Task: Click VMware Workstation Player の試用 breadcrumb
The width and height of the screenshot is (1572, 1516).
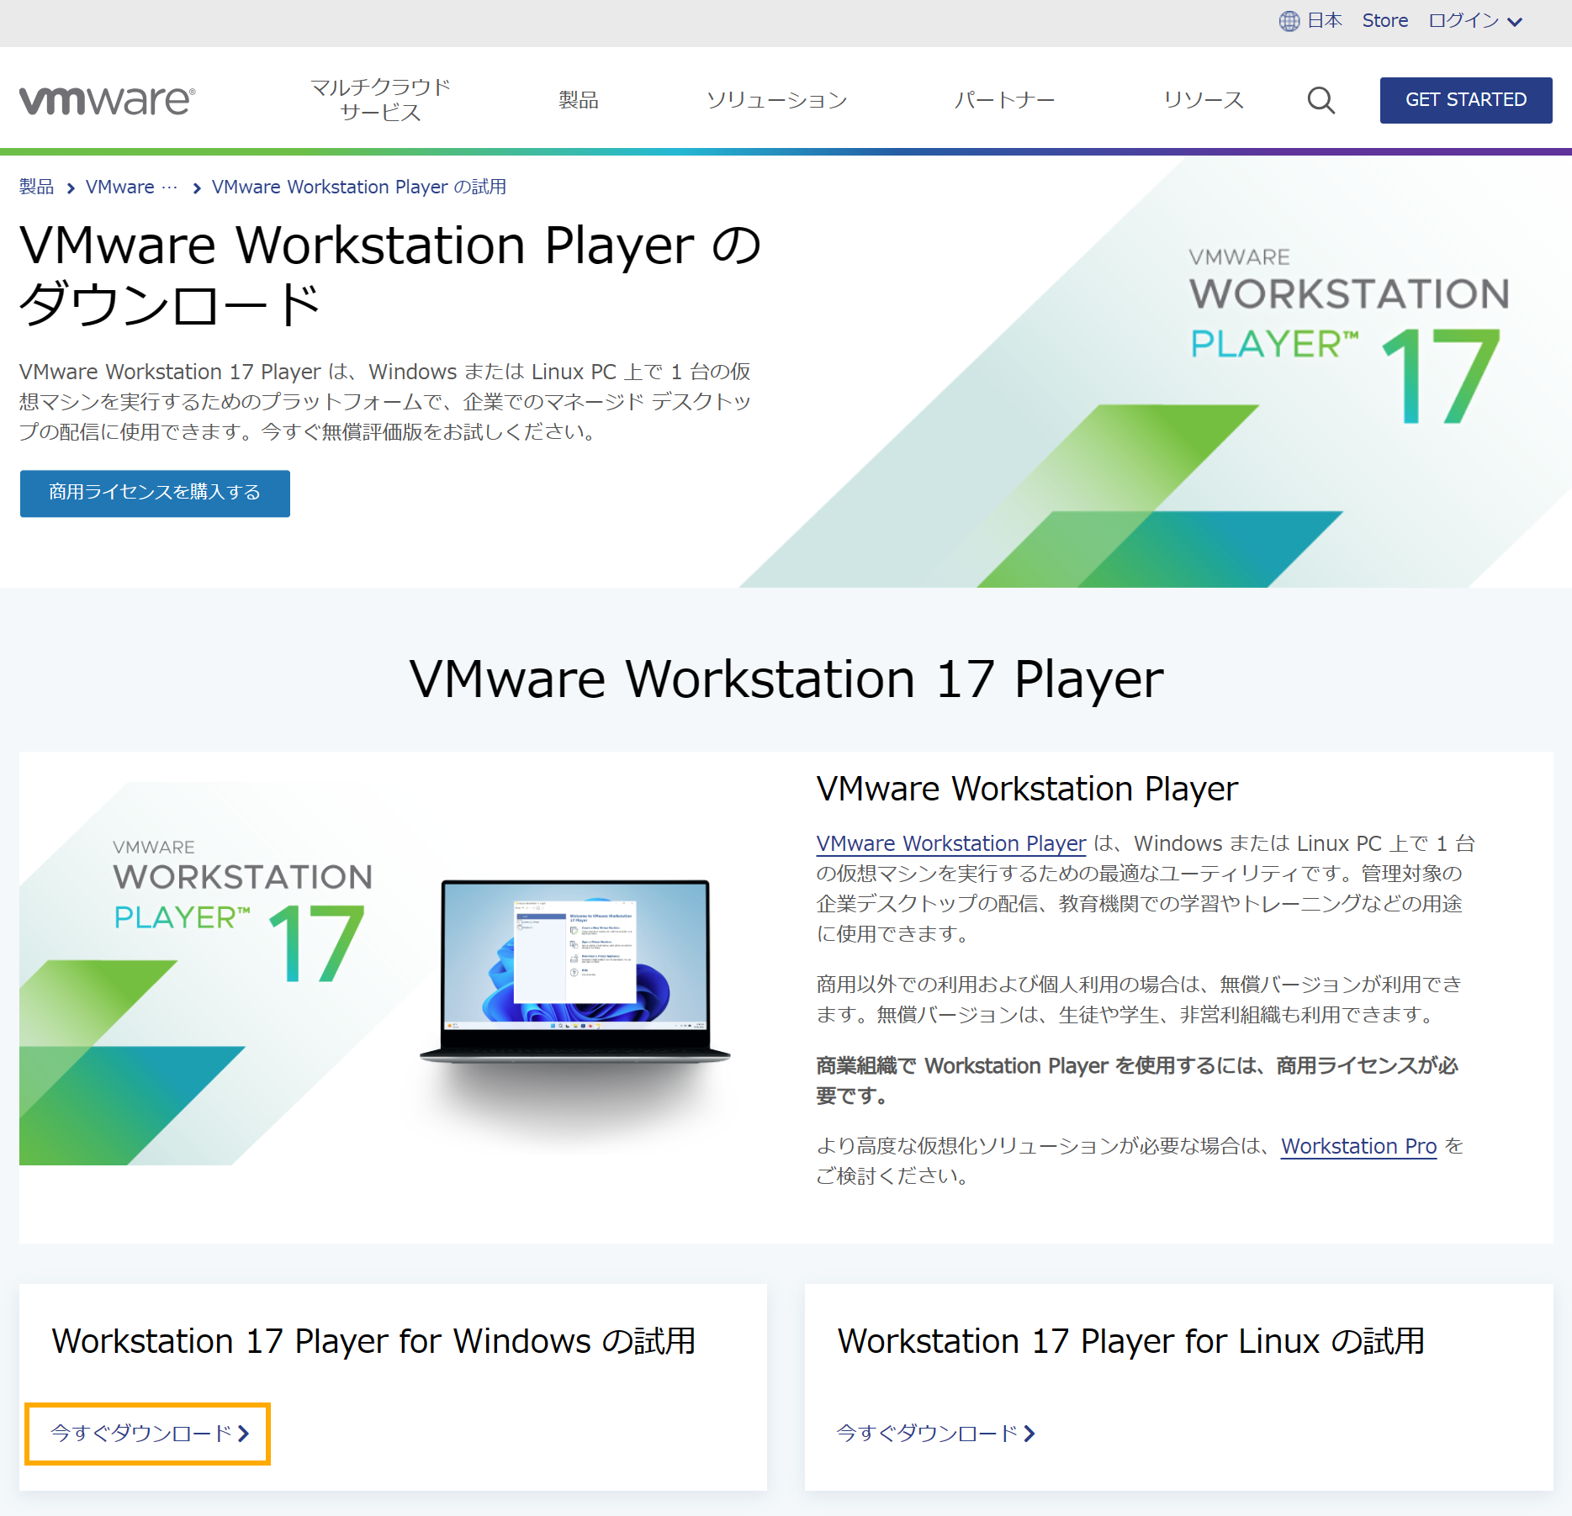Action: [358, 187]
